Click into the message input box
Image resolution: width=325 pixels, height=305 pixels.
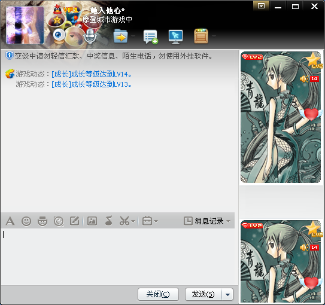(x=119, y=257)
